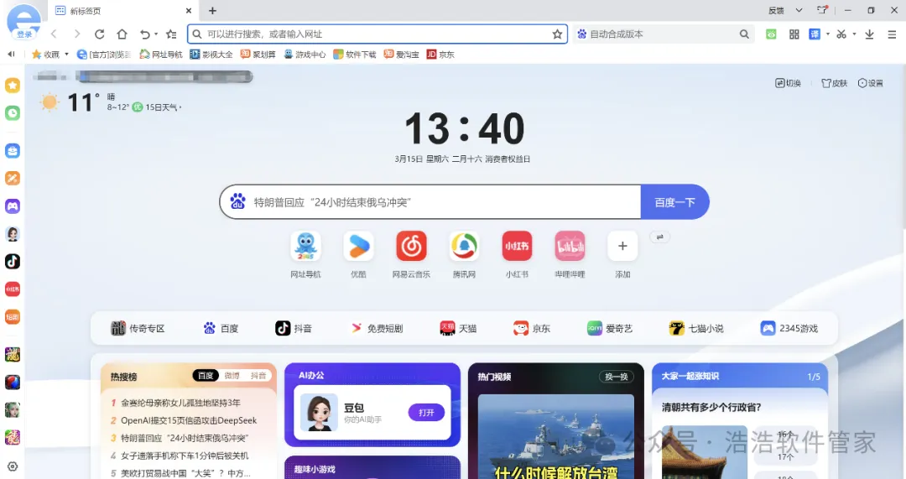906x479 pixels.
Task: Click in the address bar field
Action: tap(377, 34)
